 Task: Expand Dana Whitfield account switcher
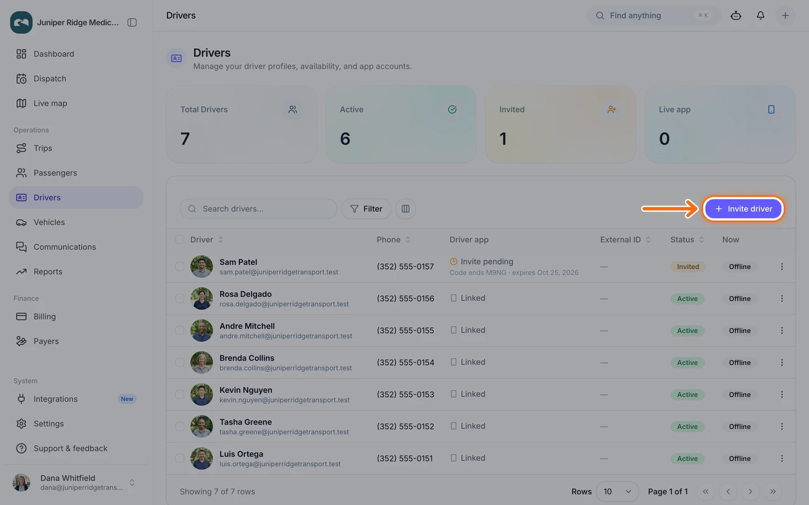(x=132, y=483)
